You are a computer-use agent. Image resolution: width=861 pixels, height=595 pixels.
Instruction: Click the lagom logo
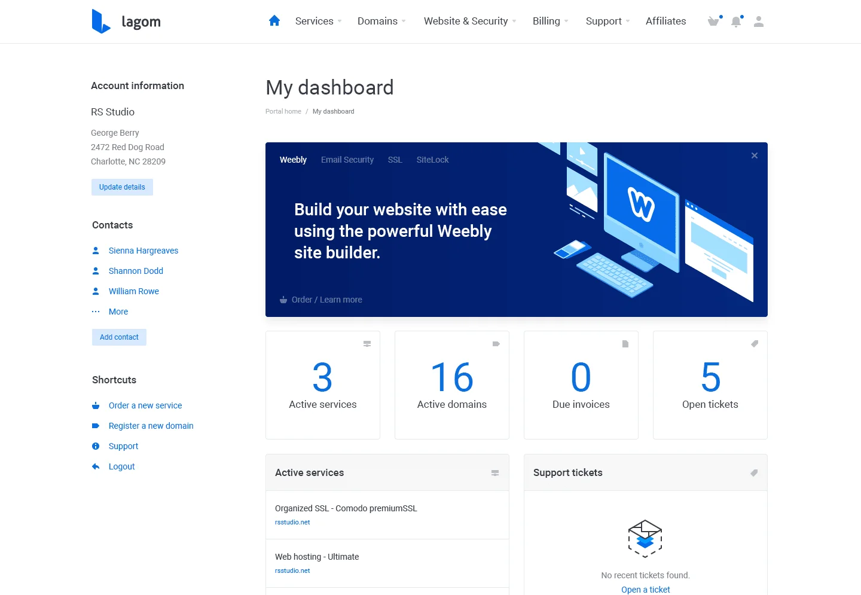(x=126, y=21)
